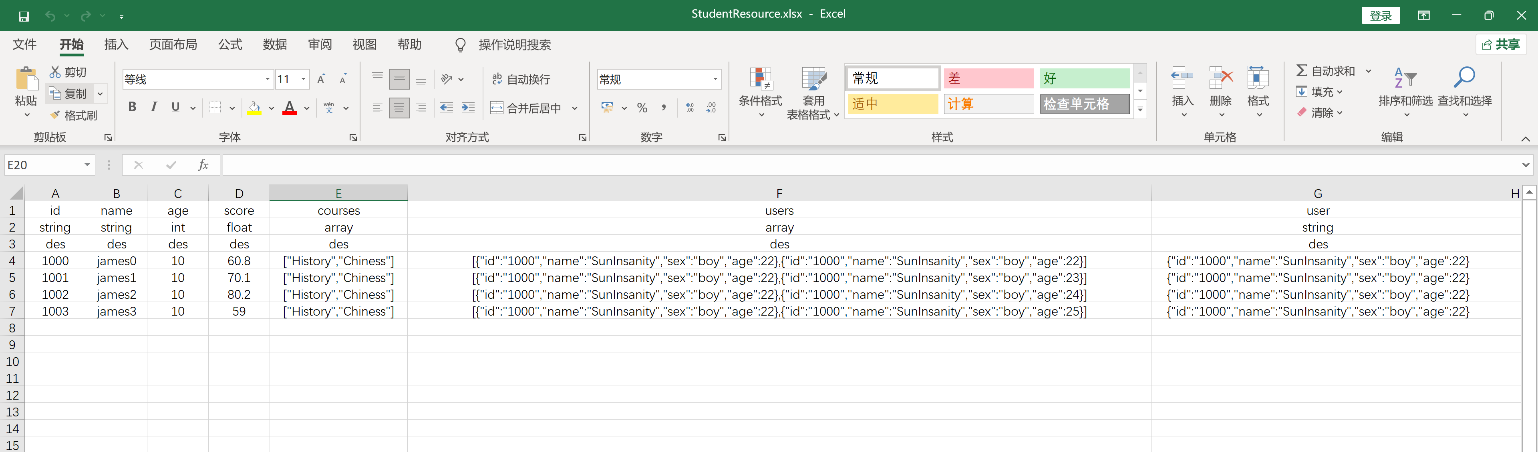1538x452 pixels.
Task: Click the Percent Style icon
Action: [x=642, y=108]
